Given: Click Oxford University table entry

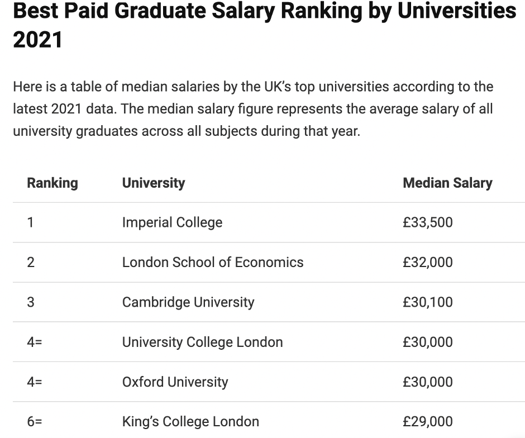Looking at the screenshot, I should pyautogui.click(x=175, y=382).
